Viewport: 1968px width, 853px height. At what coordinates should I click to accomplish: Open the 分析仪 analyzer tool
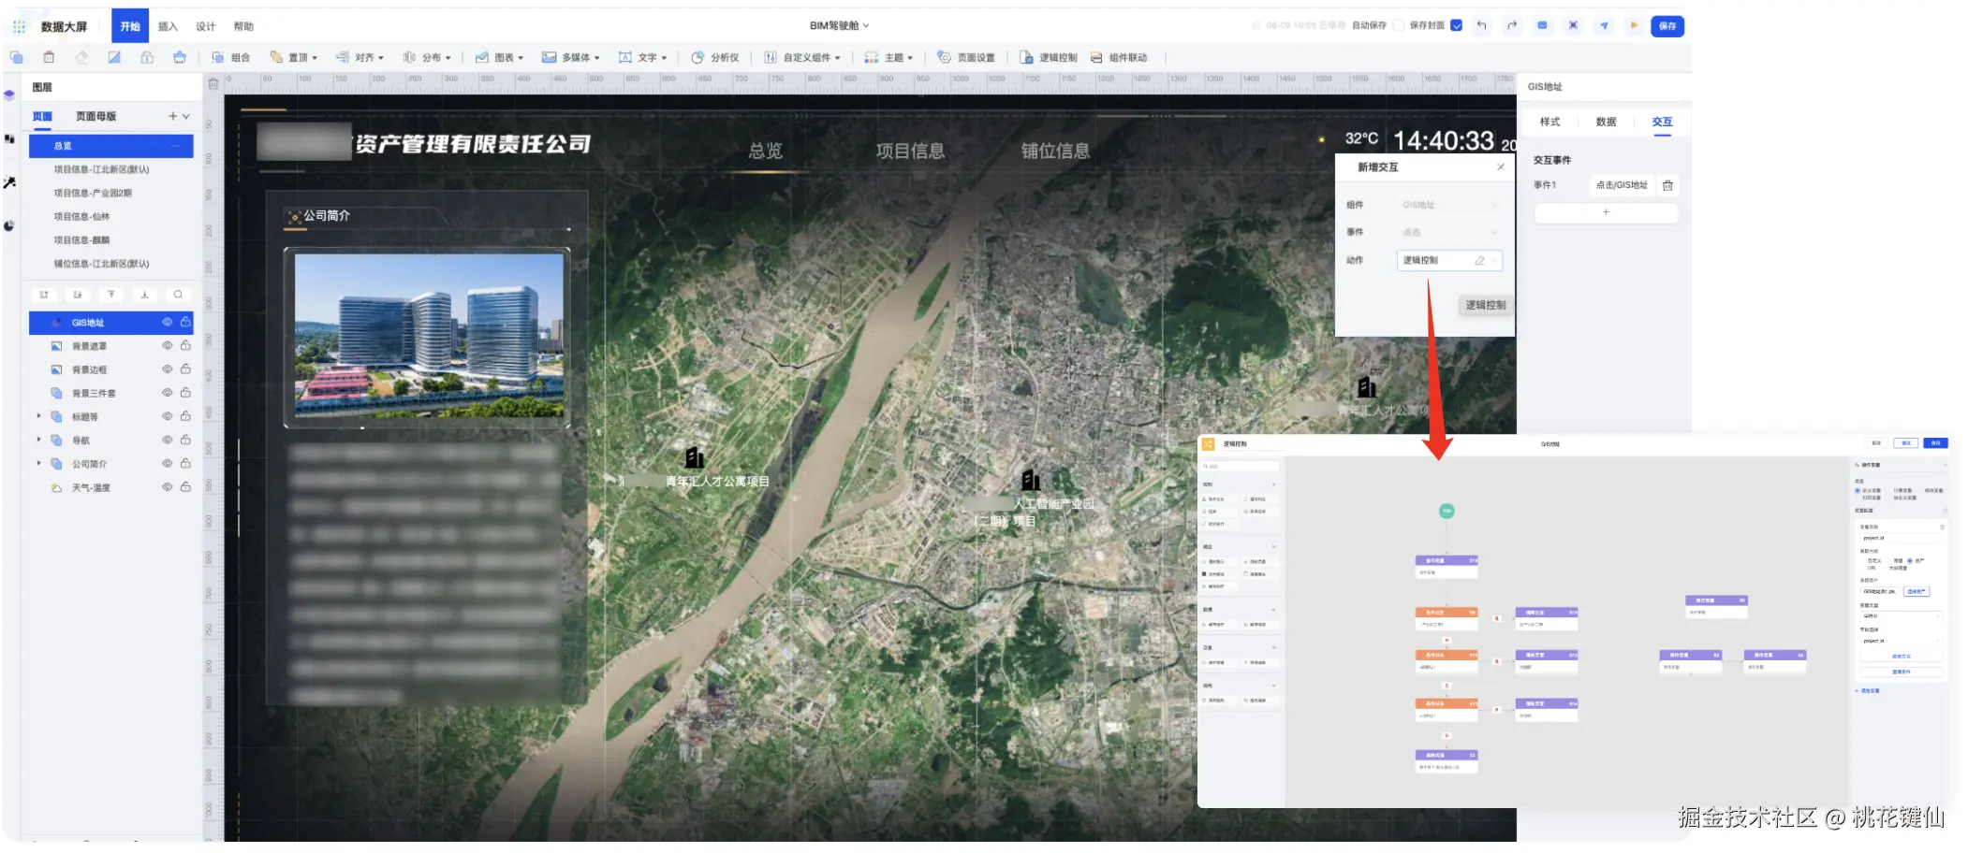pyautogui.click(x=715, y=57)
